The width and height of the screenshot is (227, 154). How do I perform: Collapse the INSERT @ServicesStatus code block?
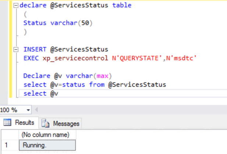click(x=16, y=50)
